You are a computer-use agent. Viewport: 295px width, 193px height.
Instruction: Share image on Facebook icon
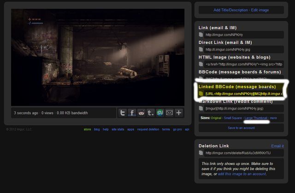click(x=132, y=113)
